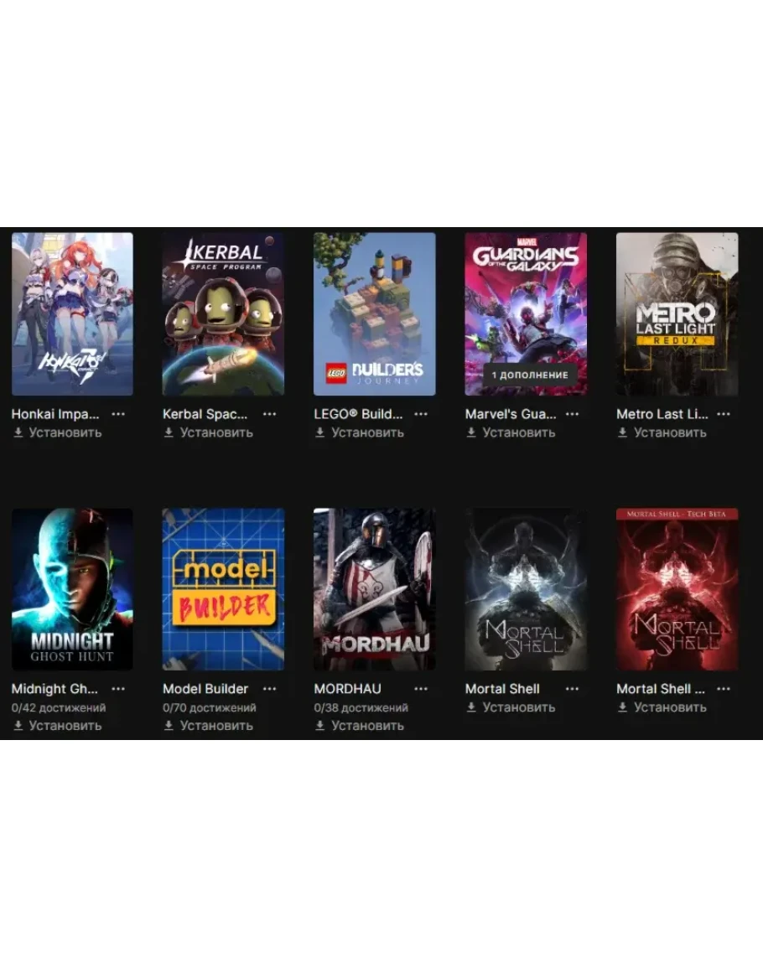Screen dimensions: 763x968
Task: Open the three-dot menu for Metro Last Light
Action: point(724,414)
